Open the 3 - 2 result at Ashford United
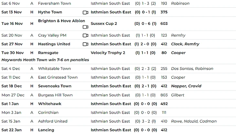 145,121
